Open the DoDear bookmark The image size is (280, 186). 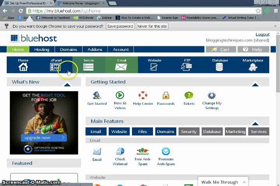click(x=104, y=18)
